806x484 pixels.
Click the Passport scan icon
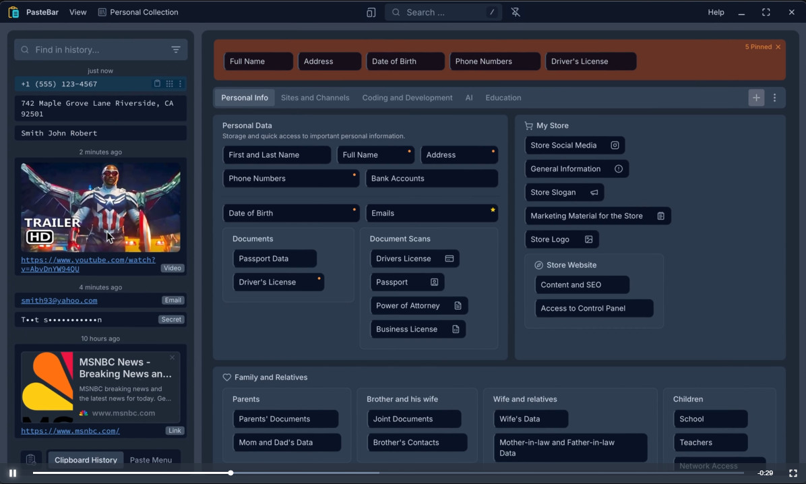pyautogui.click(x=435, y=282)
